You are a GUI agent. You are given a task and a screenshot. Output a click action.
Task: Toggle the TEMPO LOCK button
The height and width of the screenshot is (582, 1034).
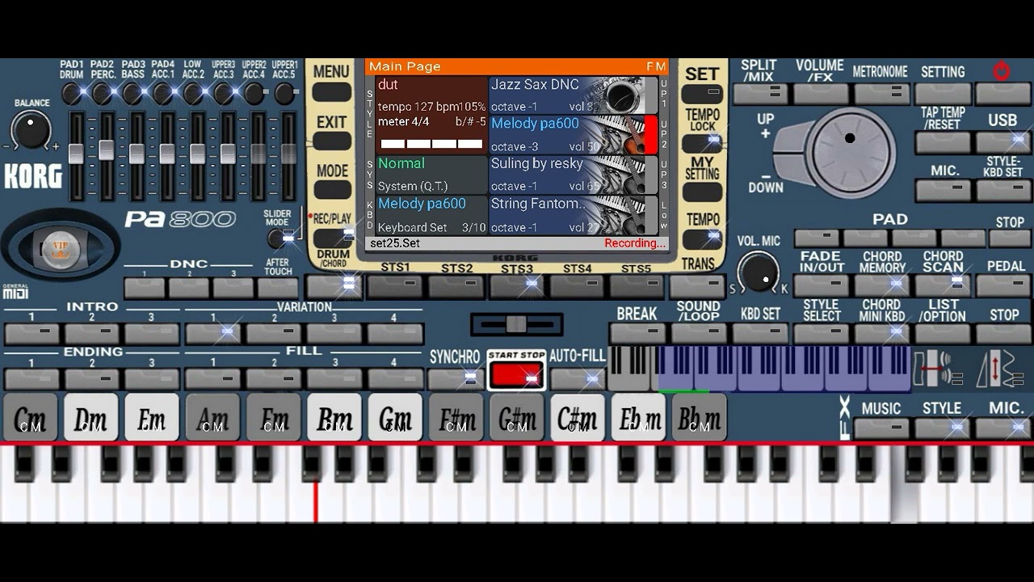(702, 143)
